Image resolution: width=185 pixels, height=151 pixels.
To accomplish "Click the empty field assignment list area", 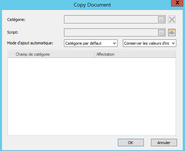I will coord(91,97).
